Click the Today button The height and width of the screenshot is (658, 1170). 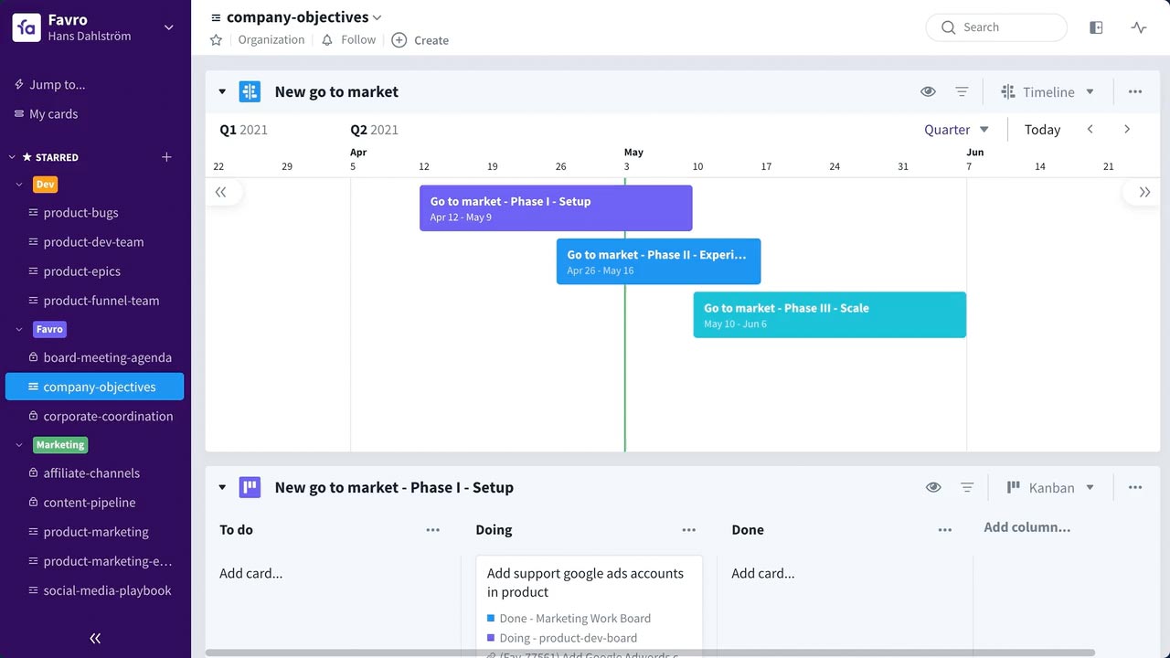tap(1042, 130)
